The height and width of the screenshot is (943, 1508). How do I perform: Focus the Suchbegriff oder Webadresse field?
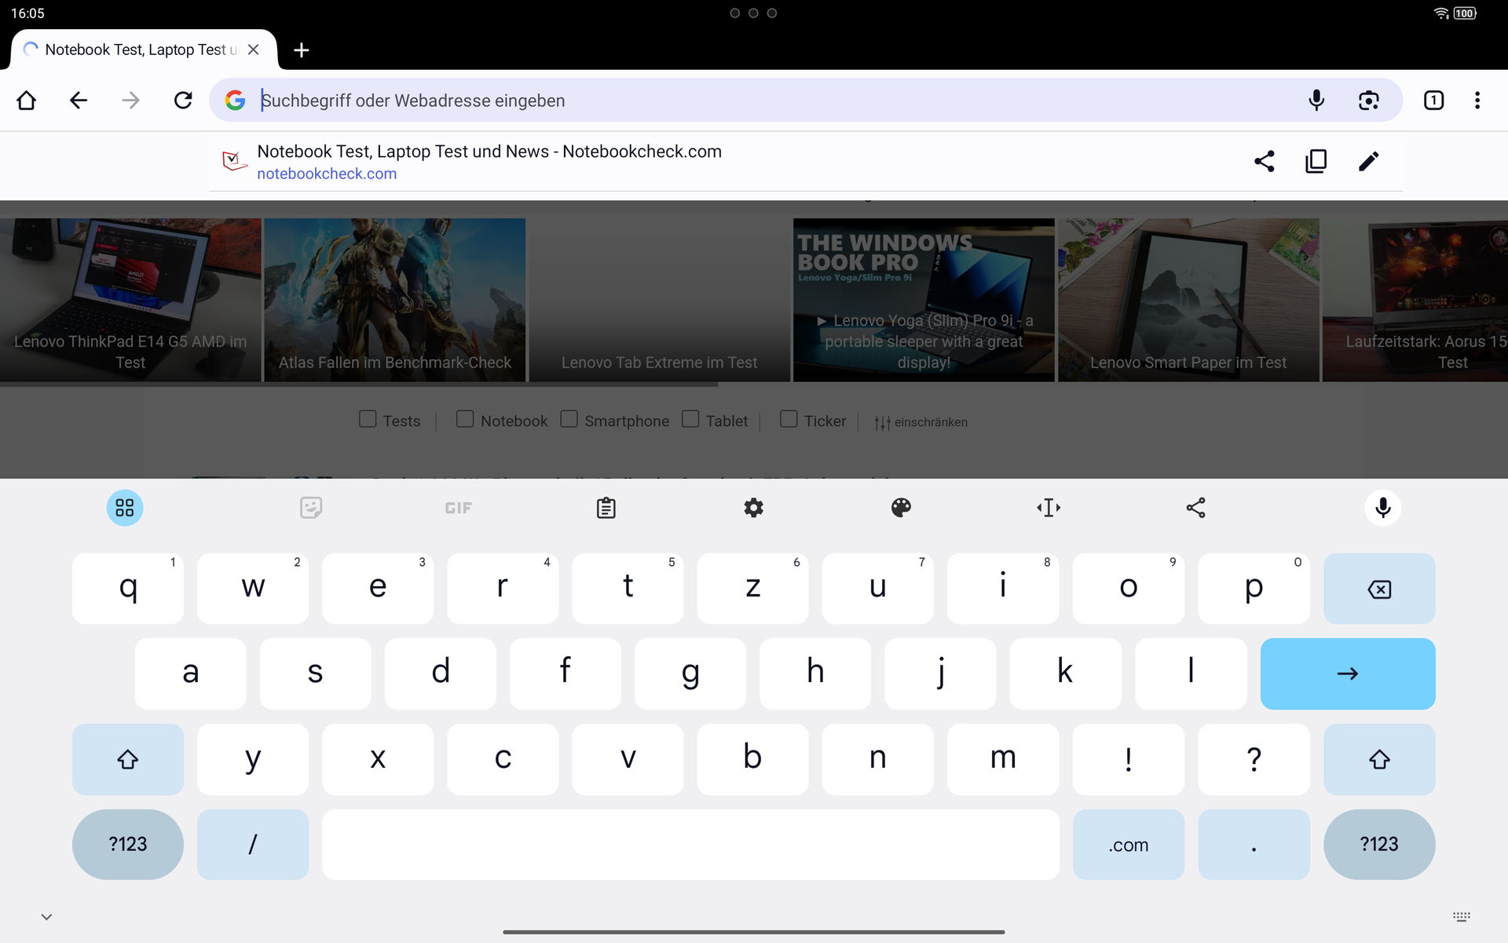(770, 101)
